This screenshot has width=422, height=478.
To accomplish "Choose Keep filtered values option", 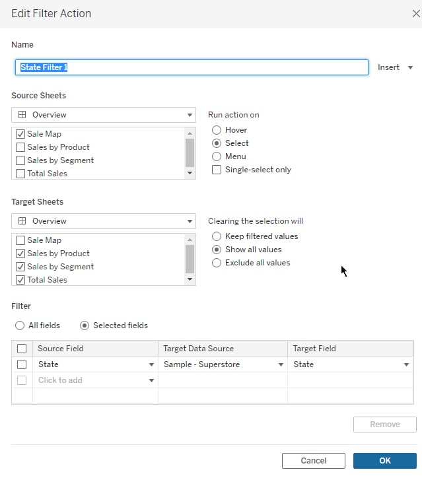I will point(217,236).
